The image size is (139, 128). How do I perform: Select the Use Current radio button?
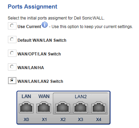(x=12, y=26)
